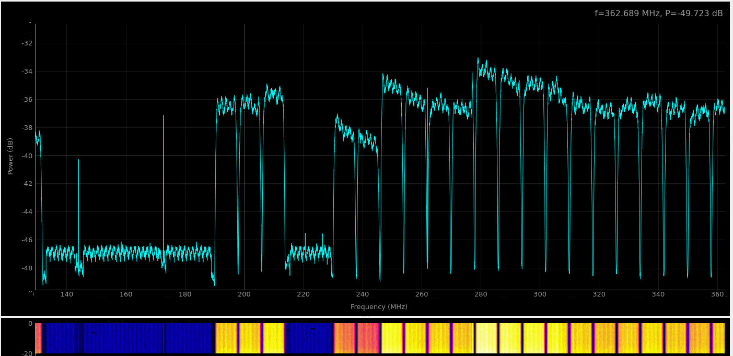Click where the 200 MHz and -40 dB lines cross
Viewport: 733px width, 356px height.
244,156
